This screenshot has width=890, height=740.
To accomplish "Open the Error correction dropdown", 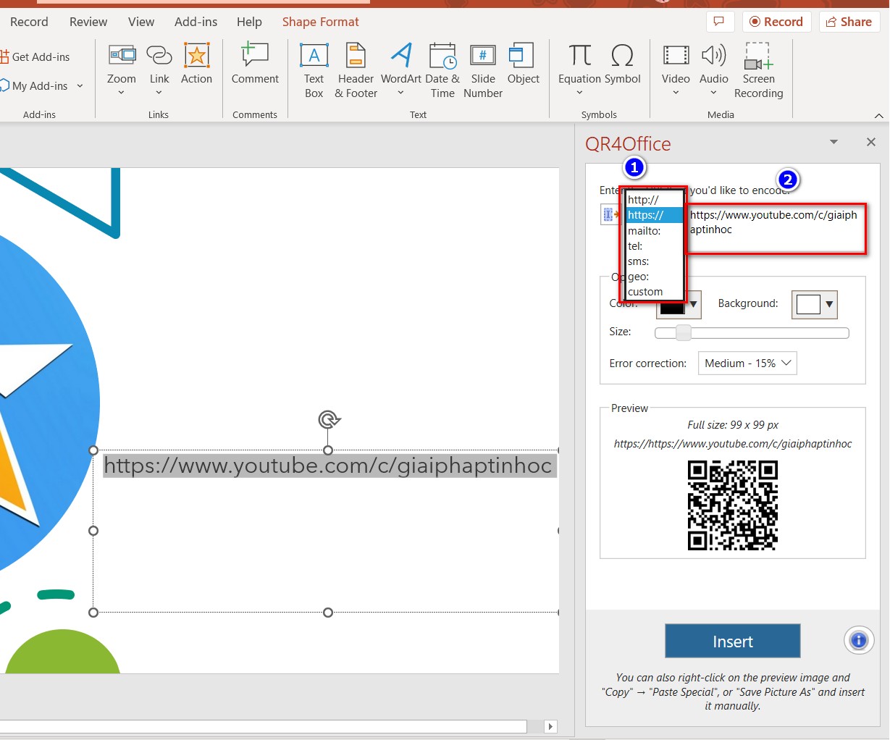I will coord(747,363).
